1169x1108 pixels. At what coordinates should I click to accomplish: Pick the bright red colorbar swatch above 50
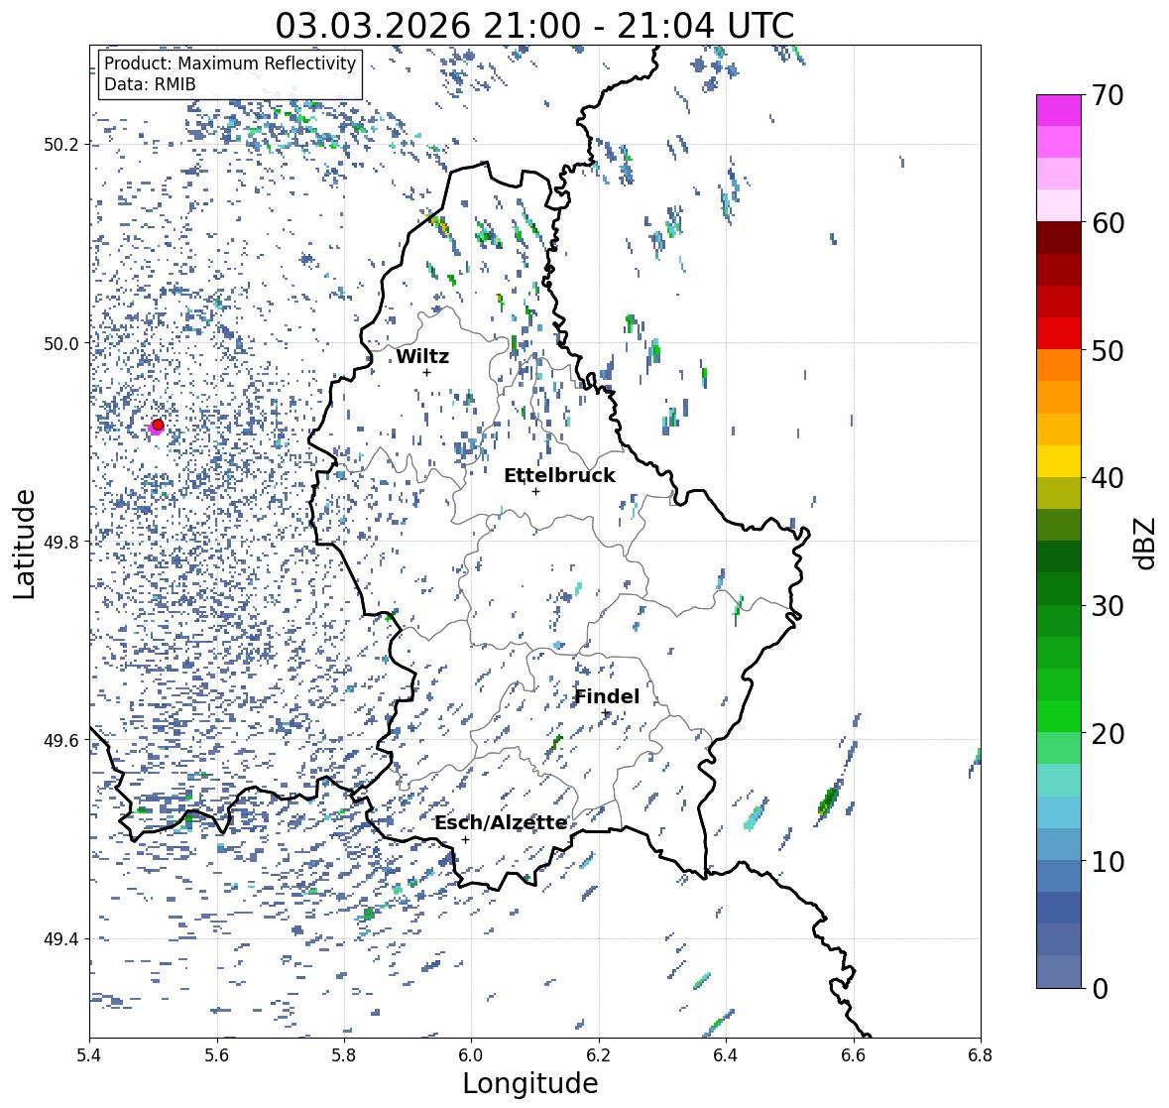[x=1059, y=333]
